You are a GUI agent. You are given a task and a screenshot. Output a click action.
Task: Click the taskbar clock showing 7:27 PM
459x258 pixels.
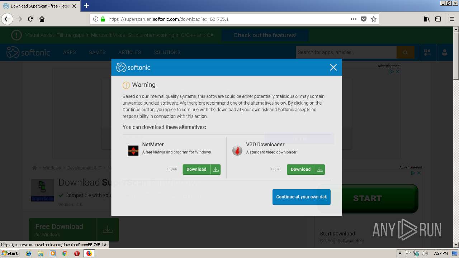[440, 253]
